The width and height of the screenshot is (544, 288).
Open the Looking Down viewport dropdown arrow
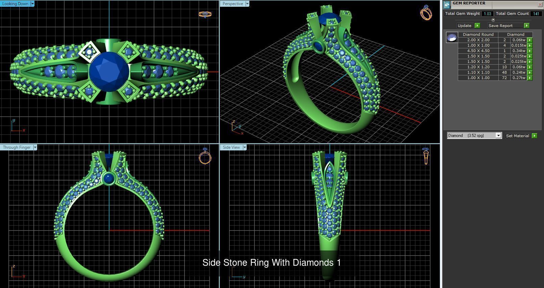(x=32, y=4)
